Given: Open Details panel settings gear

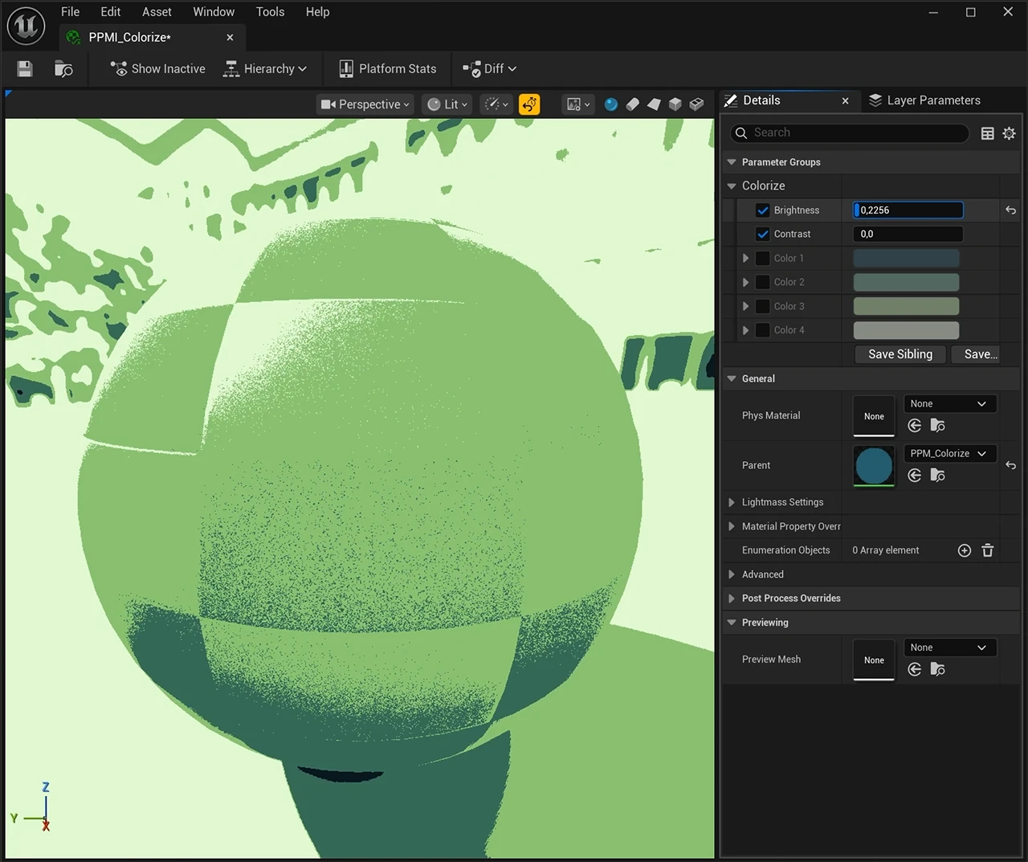Looking at the screenshot, I should pyautogui.click(x=1009, y=133).
